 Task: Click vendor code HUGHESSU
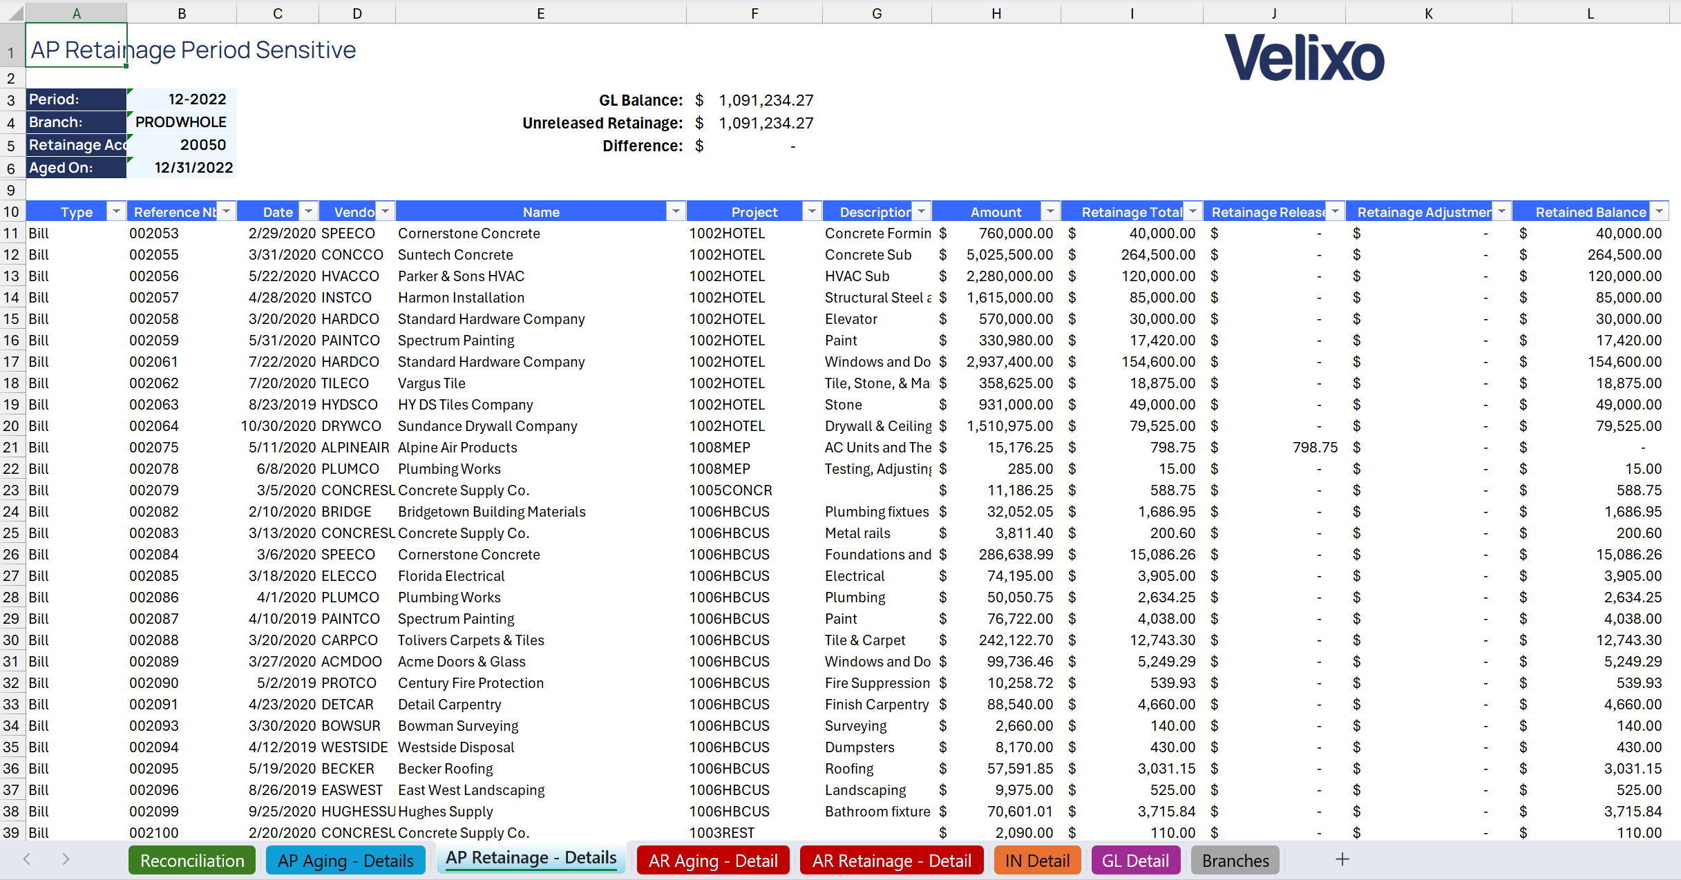[358, 812]
